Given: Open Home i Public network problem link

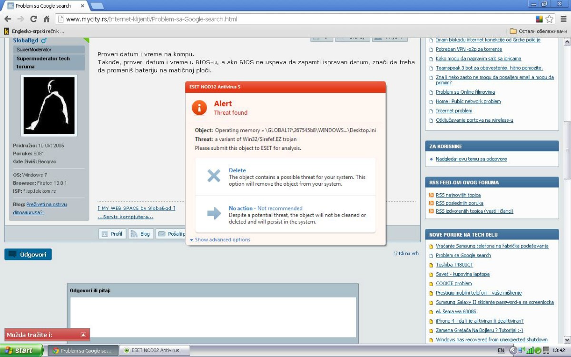Looking at the screenshot, I should pyautogui.click(x=468, y=101).
